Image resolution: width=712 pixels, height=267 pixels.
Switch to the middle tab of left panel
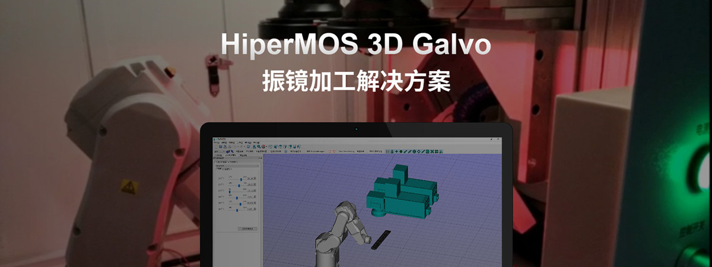coord(230,155)
